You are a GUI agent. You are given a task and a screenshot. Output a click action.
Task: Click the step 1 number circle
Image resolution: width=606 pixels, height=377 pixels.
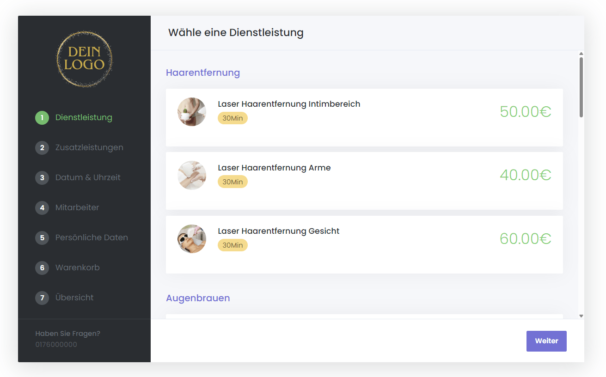click(x=42, y=118)
